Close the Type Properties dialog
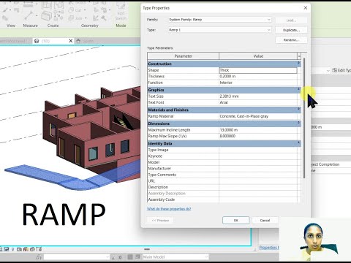Screen dimensions: 351x263 coord(306,8)
